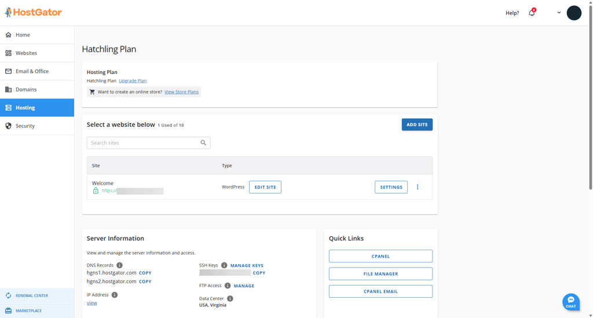Viewport: 593px width, 318px height.
Task: Expand the account dropdown arrow
Action: (x=559, y=13)
